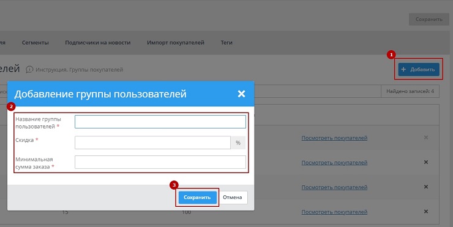Click dialog title Добавление группы пользователей
The height and width of the screenshot is (227, 453).
coord(100,94)
